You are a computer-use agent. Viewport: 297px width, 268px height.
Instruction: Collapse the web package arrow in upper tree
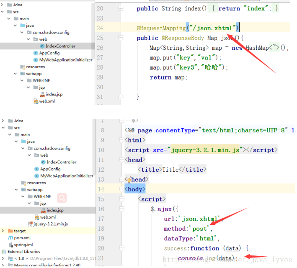[28, 39]
